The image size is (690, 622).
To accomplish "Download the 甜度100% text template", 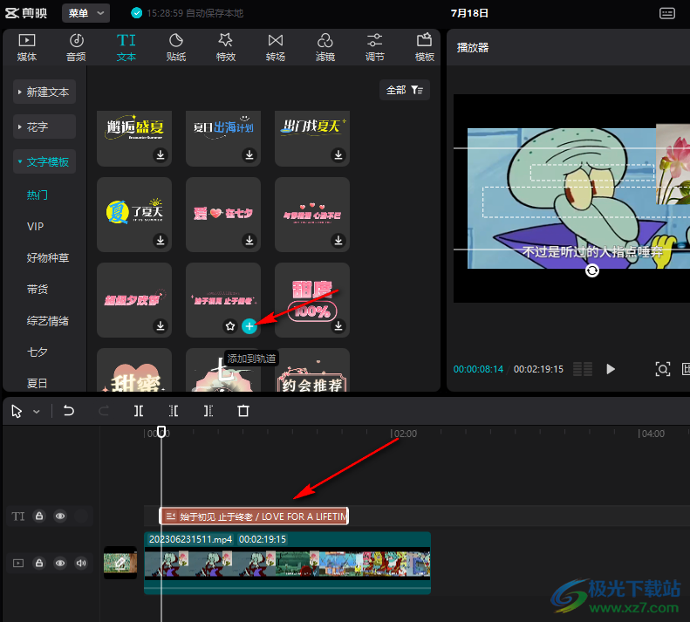I will (x=338, y=325).
